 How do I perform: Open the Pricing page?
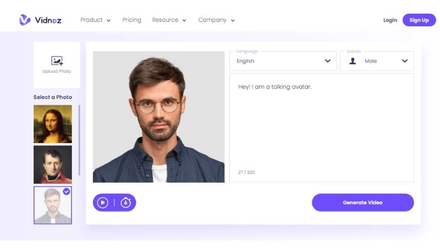pos(131,20)
